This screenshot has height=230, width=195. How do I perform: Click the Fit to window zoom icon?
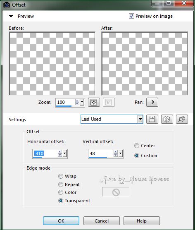pyautogui.click(x=94, y=102)
